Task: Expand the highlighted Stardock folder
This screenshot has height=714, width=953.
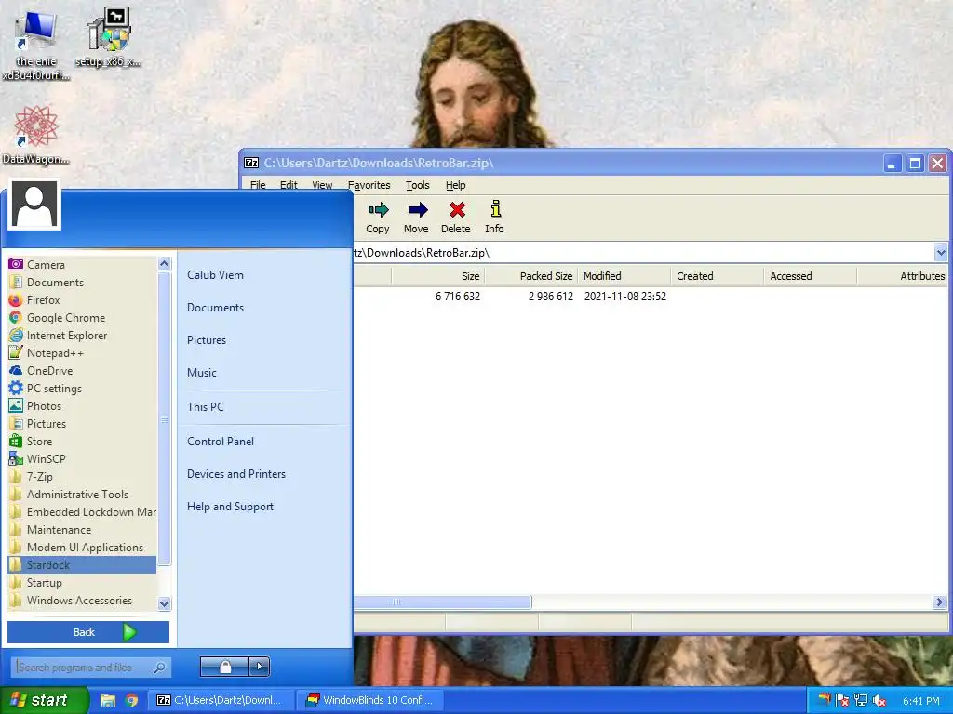Action: (82, 564)
